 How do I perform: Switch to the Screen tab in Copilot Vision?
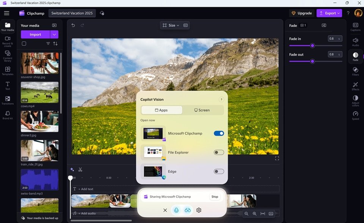tap(202, 110)
